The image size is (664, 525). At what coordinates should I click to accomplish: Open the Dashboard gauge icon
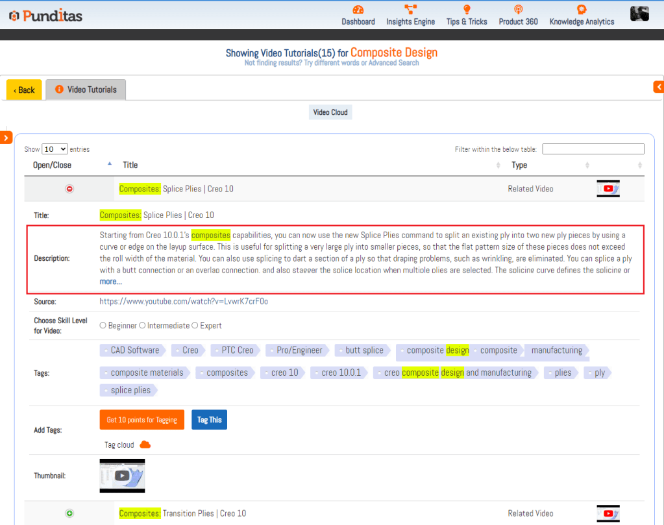coord(358,10)
